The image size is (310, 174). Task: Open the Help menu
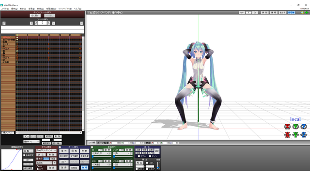[77, 9]
